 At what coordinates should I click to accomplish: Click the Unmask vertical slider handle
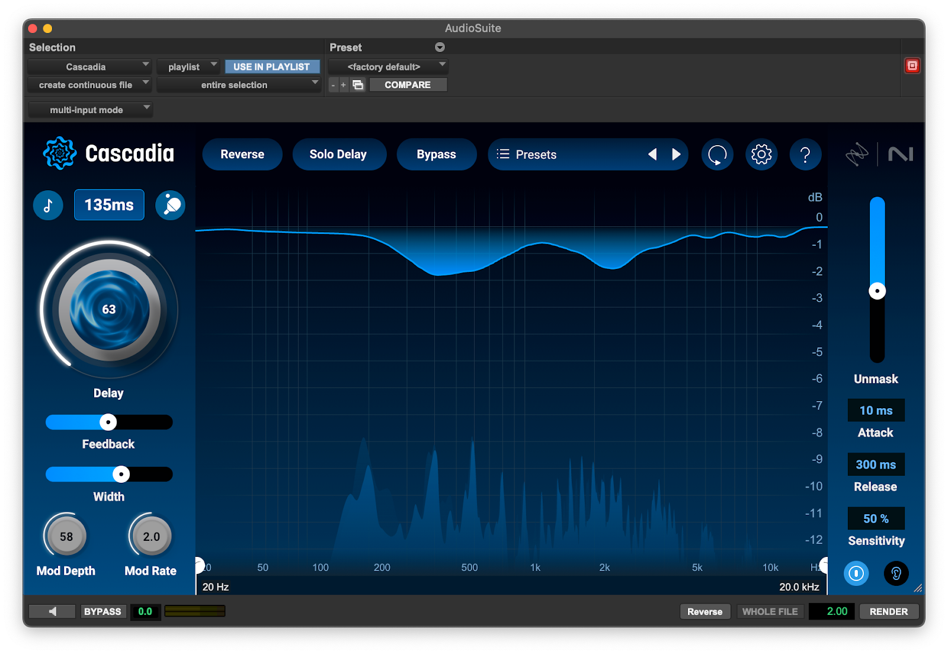pyautogui.click(x=877, y=291)
